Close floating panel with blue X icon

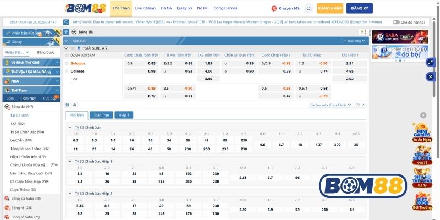pyautogui.click(x=430, y=76)
